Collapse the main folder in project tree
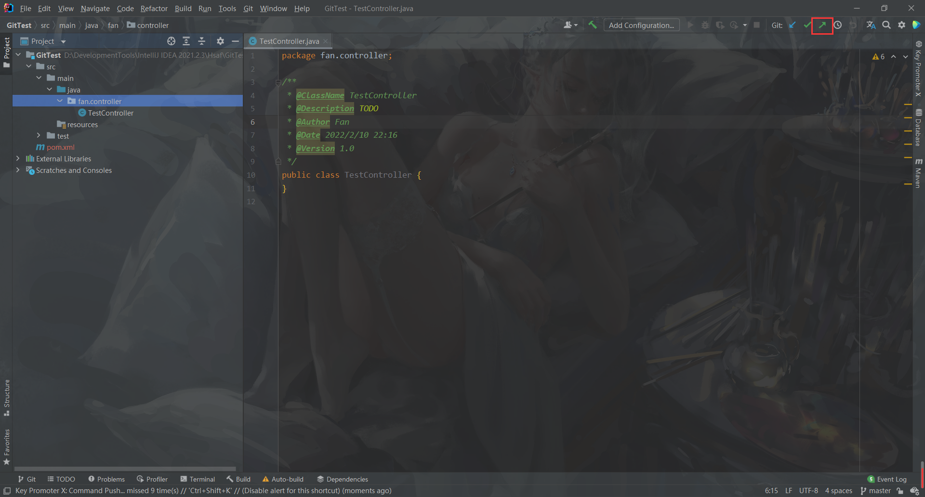This screenshot has height=497, width=925. click(x=39, y=78)
